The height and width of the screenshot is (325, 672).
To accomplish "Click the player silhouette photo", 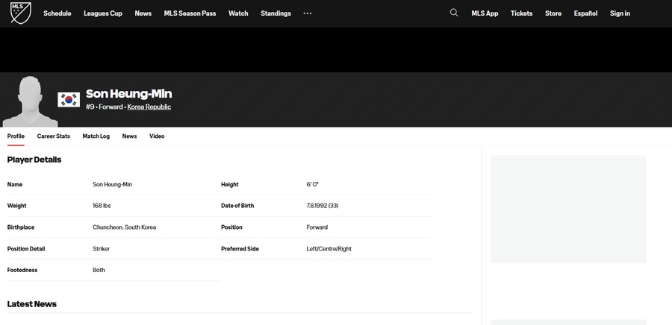I will point(30,102).
